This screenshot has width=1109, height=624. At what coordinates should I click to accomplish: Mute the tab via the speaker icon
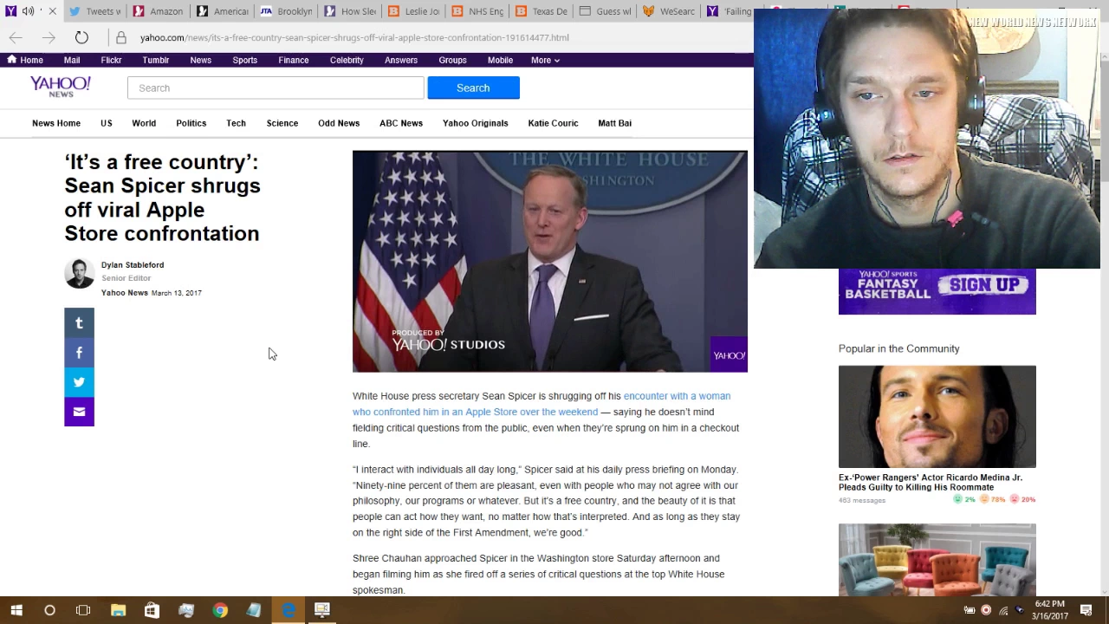(29, 11)
